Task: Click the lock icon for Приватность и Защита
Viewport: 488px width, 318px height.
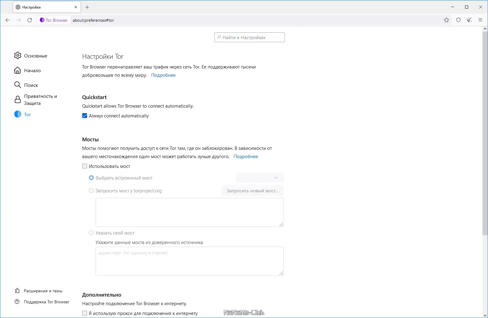Action: tap(18, 100)
